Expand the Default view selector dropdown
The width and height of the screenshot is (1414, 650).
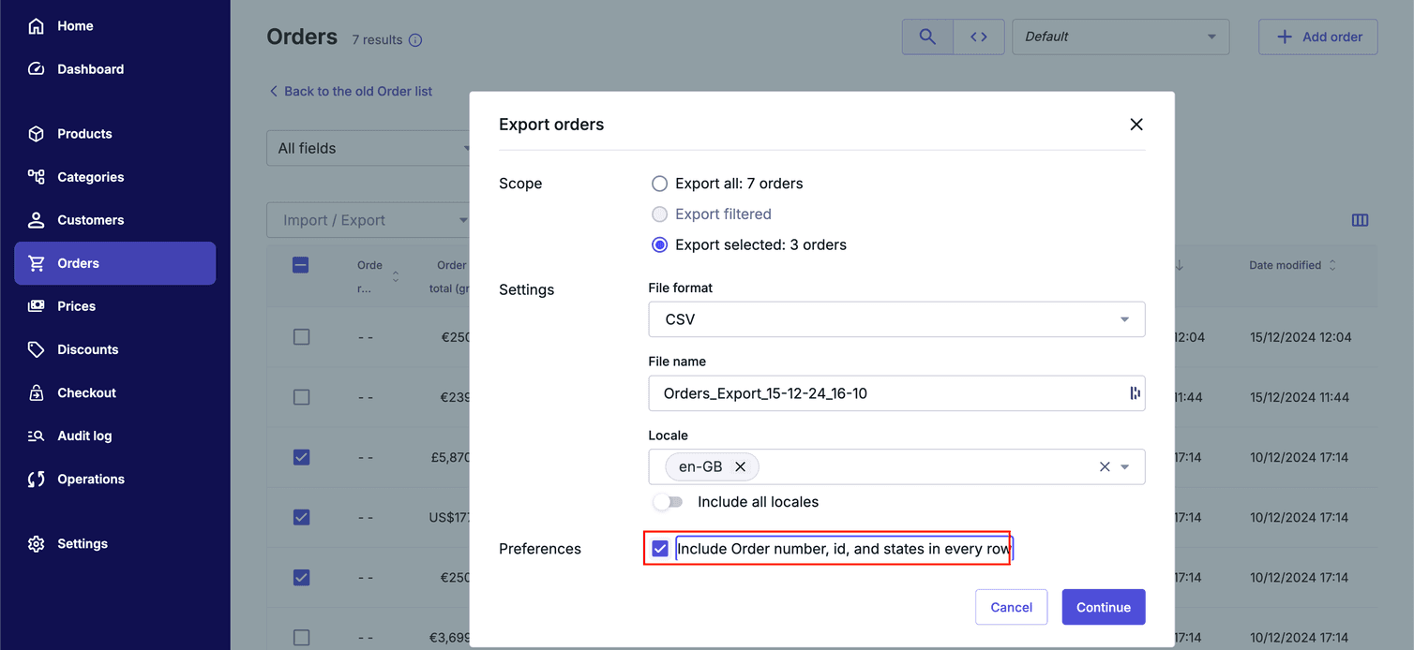1120,37
